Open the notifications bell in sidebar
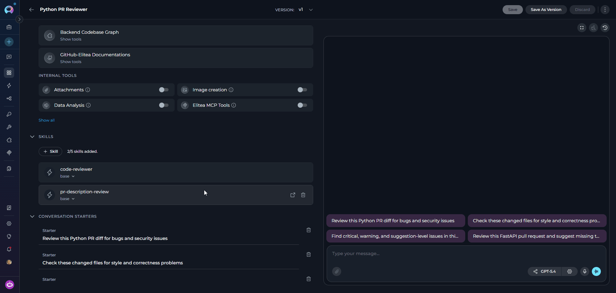This screenshot has width=616, height=293. [9, 249]
